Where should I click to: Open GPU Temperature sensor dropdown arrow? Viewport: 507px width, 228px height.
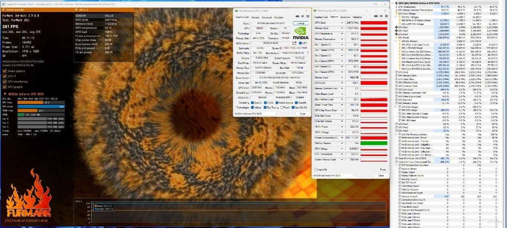coord(342,34)
